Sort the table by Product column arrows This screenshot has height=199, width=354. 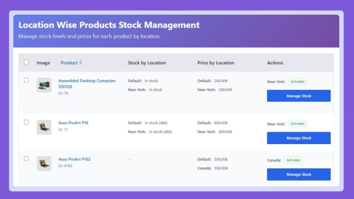coord(81,63)
